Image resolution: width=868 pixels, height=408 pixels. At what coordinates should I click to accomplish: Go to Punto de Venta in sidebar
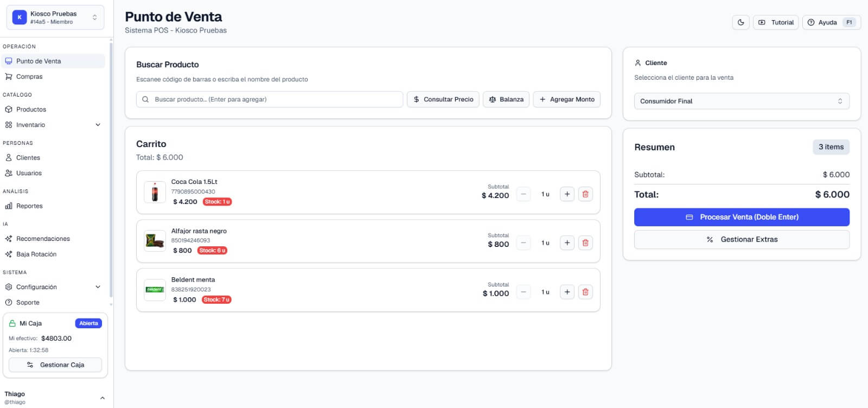point(53,61)
